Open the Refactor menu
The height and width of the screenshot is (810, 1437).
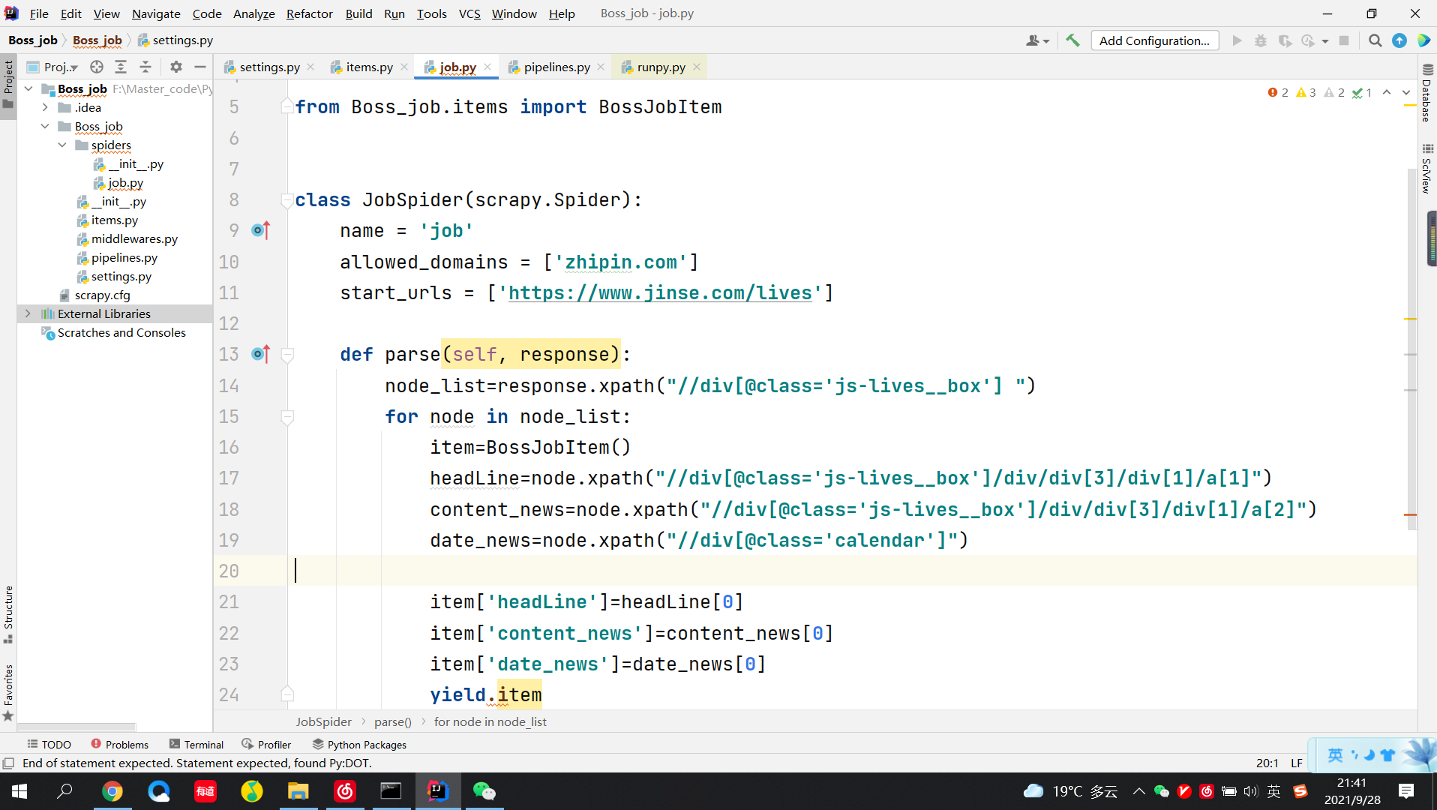(x=309, y=13)
